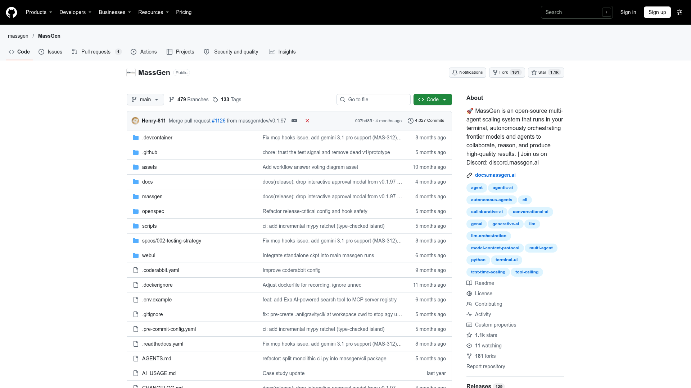Open the docs.massgen.ai link

(495, 175)
